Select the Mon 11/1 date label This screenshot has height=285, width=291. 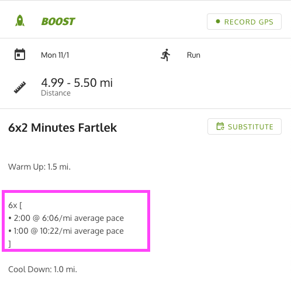(55, 55)
